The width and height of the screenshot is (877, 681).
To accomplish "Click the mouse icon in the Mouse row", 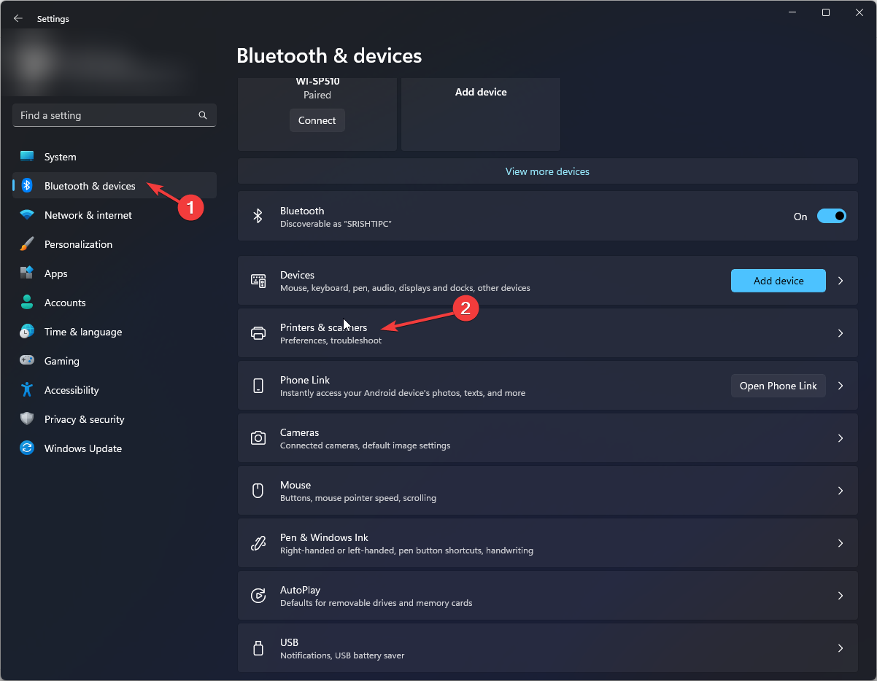I will pyautogui.click(x=258, y=491).
